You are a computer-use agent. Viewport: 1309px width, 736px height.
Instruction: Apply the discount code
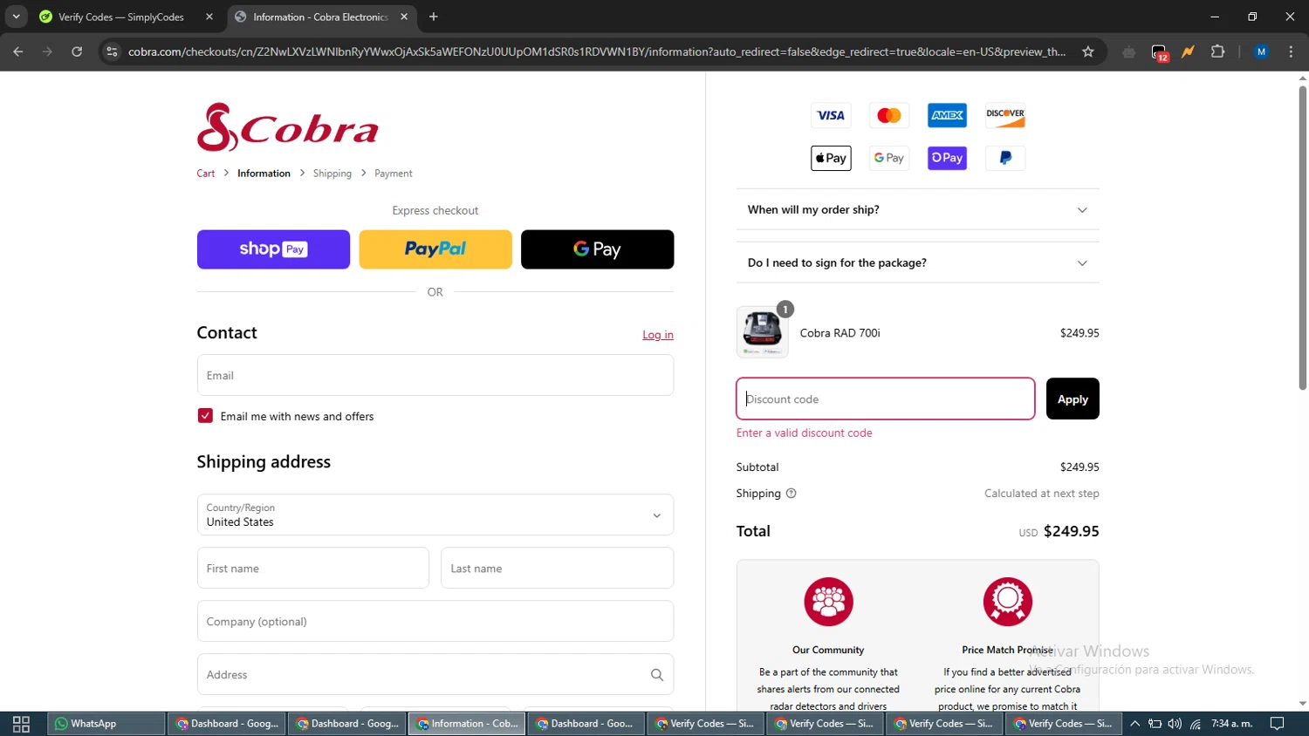(x=1073, y=399)
